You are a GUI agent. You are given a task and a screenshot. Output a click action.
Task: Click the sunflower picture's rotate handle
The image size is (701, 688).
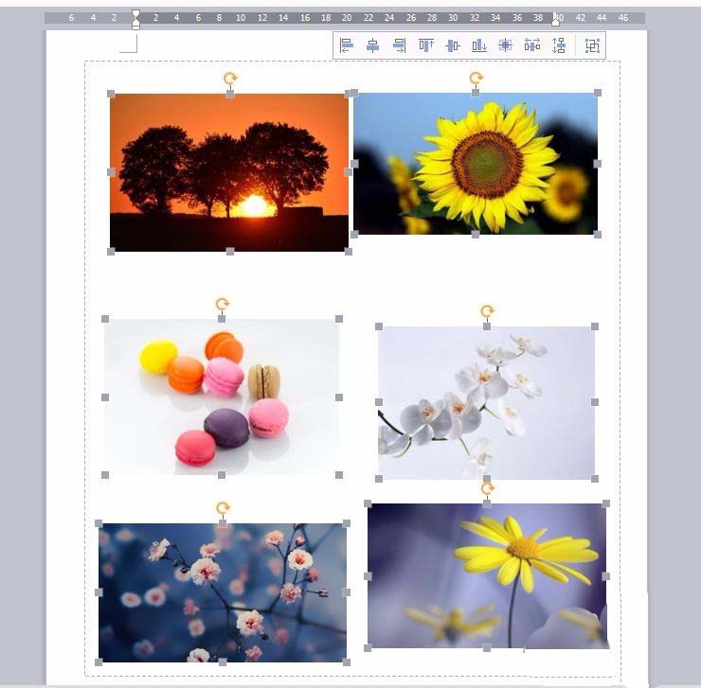coord(476,79)
